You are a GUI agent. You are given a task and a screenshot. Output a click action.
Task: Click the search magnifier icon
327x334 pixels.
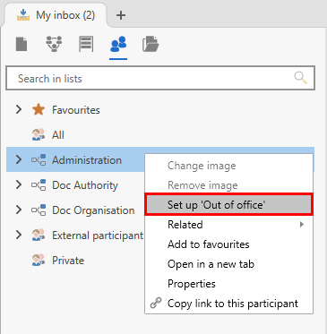coord(300,78)
